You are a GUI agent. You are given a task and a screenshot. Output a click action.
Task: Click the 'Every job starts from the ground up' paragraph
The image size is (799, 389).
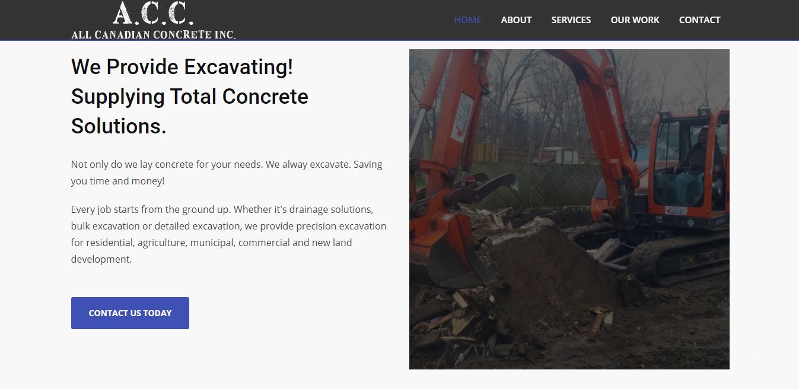(229, 234)
